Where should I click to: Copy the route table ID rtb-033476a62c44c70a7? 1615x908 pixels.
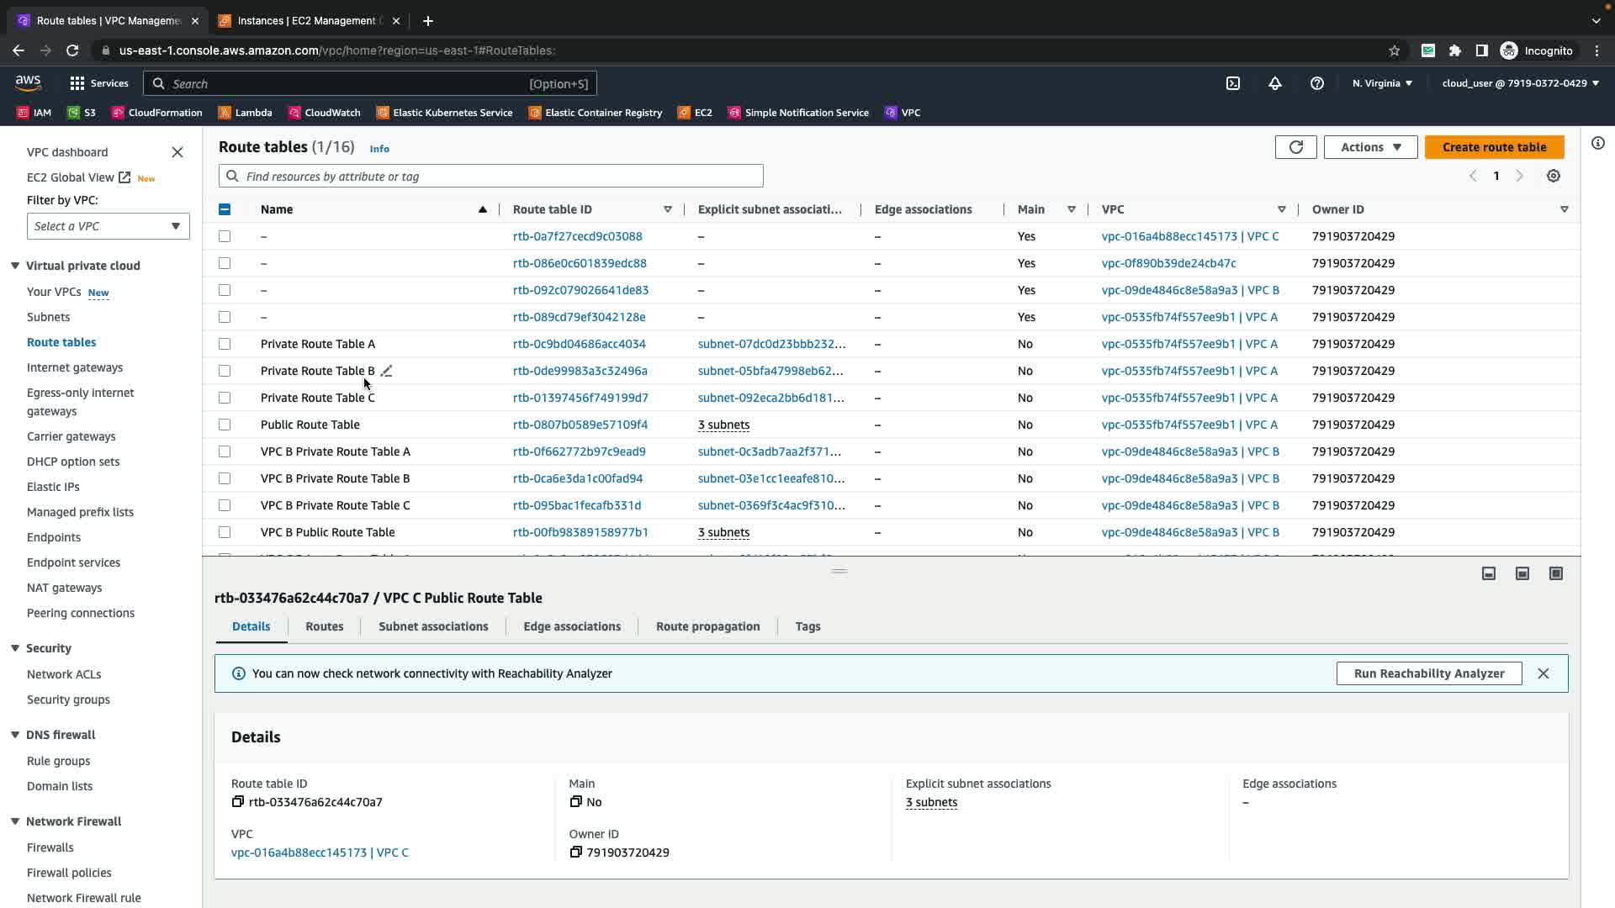tap(238, 802)
